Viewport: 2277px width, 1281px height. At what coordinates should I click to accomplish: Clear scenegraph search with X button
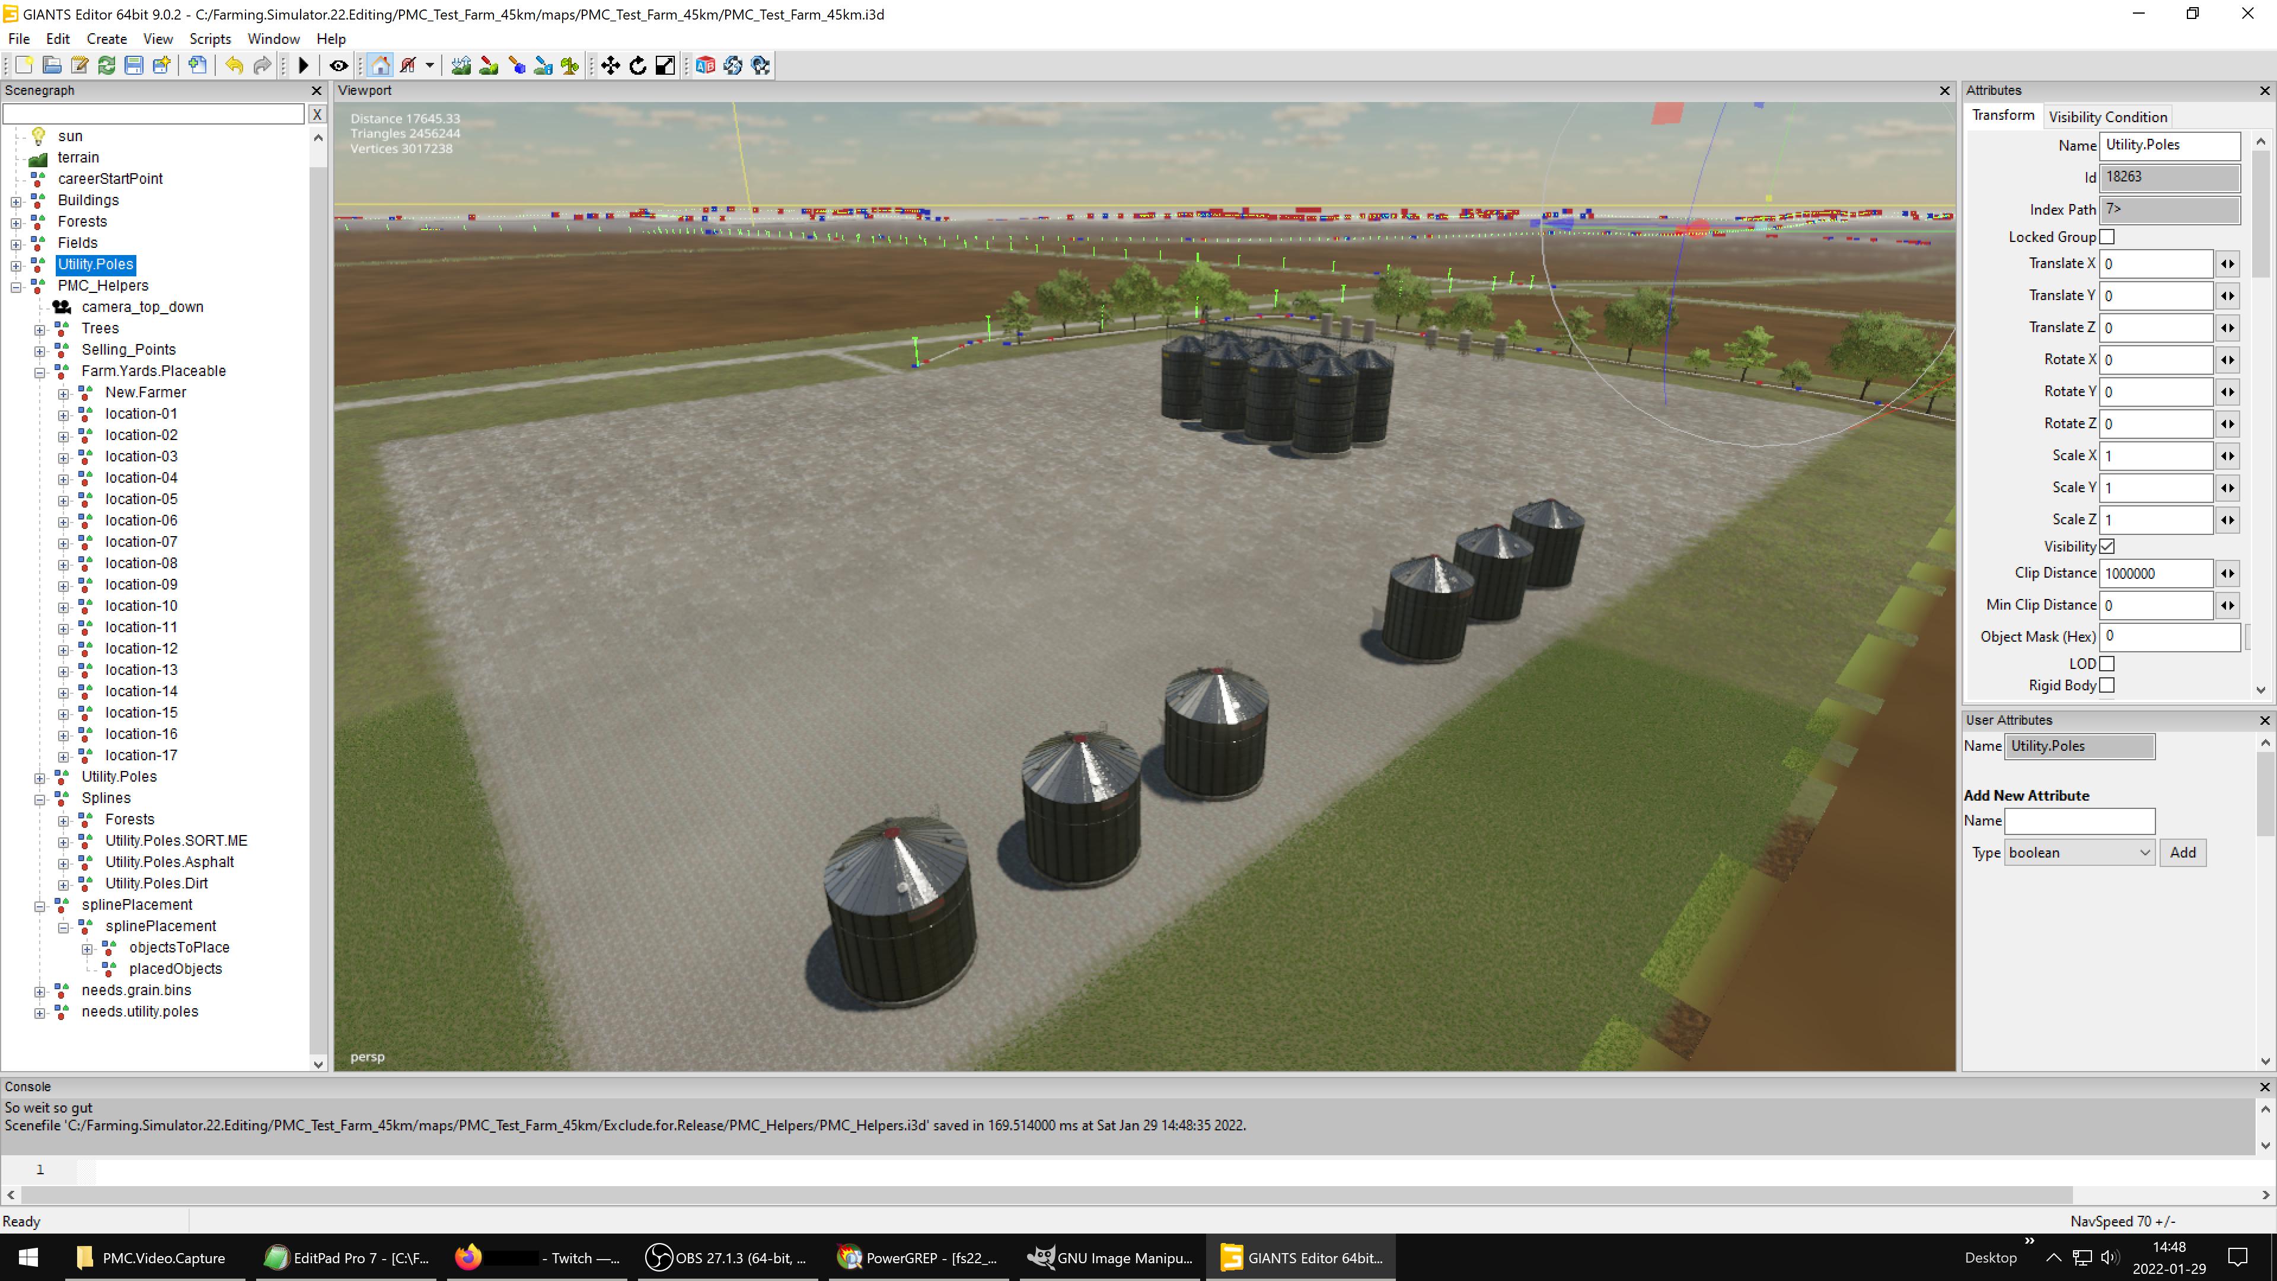tap(317, 114)
